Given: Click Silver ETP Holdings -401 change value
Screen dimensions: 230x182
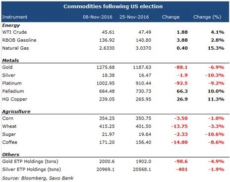Looking at the screenshot, I should [182, 170].
